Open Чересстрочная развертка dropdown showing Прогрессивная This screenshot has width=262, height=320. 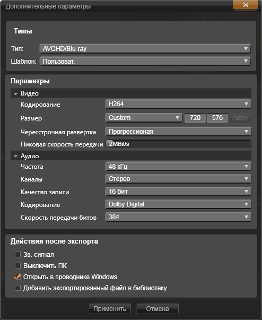[178, 132]
